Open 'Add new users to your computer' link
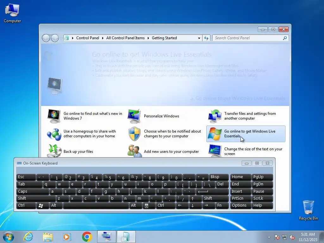 (171, 152)
